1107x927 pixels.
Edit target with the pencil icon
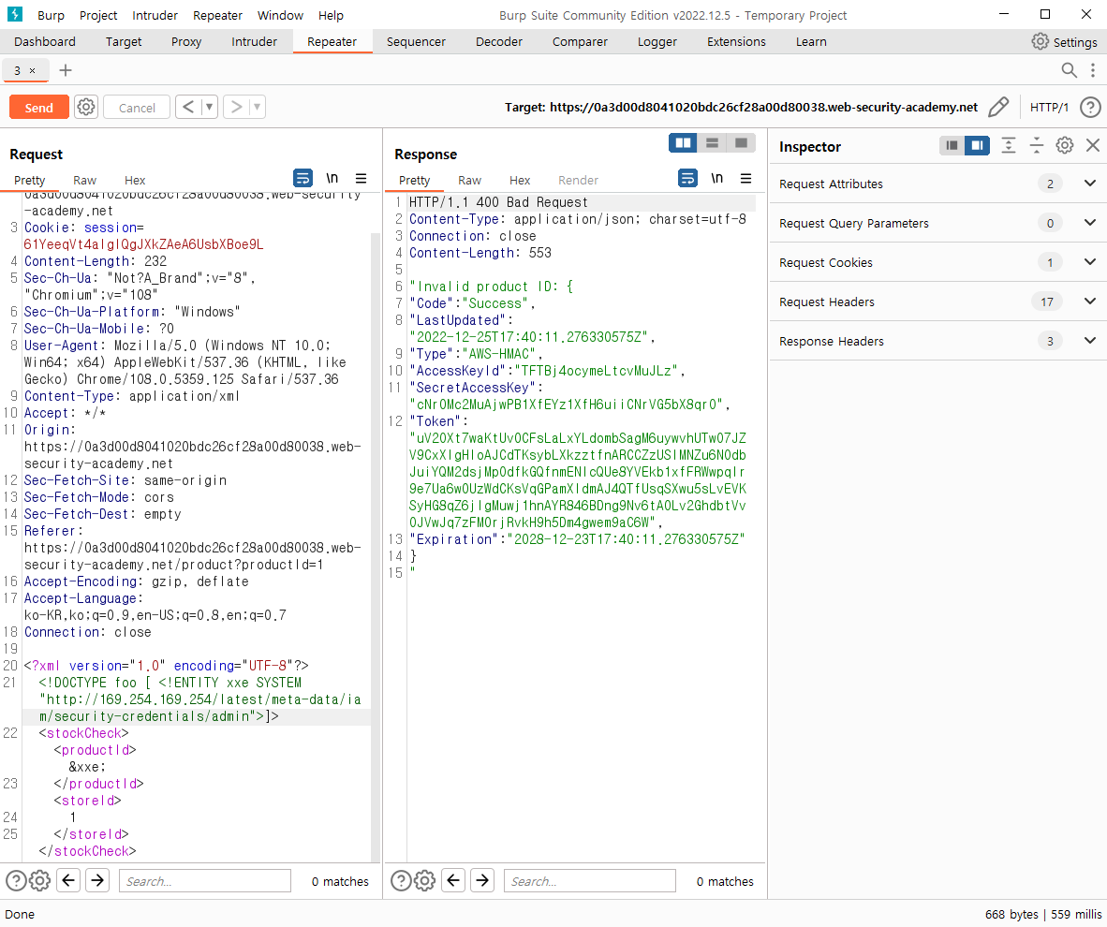click(x=998, y=108)
